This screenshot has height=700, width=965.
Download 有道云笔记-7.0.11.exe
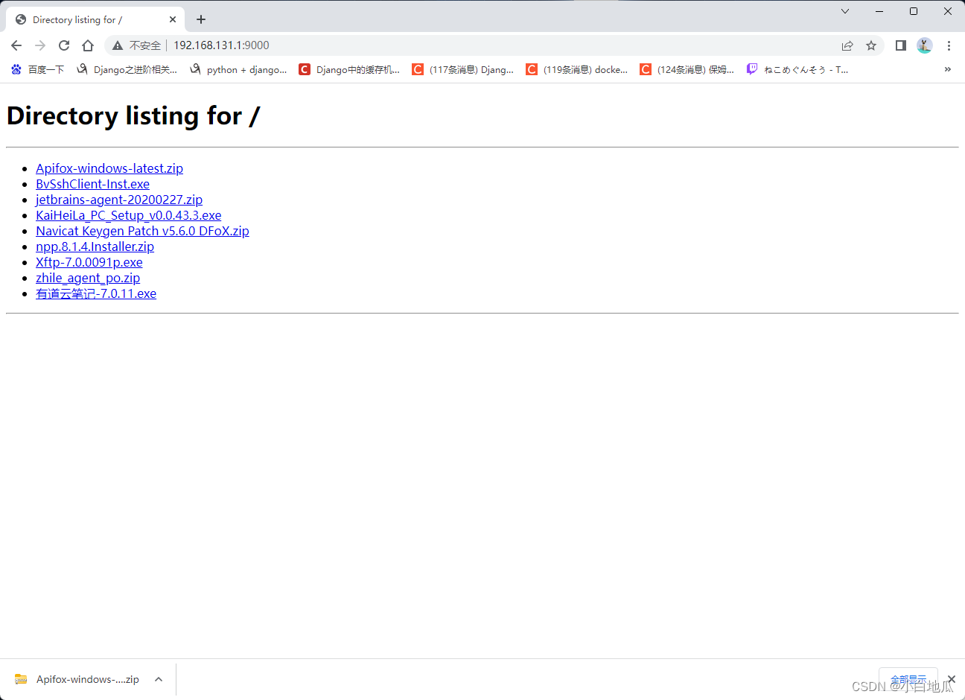click(96, 293)
